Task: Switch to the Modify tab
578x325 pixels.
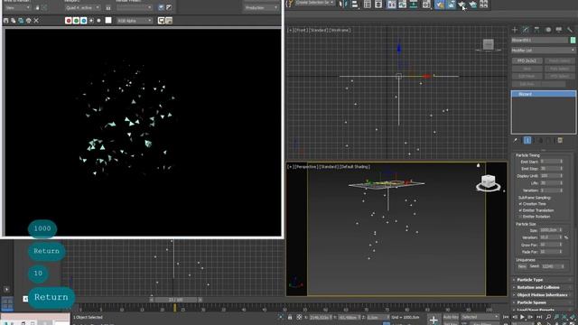Action: tap(526, 30)
